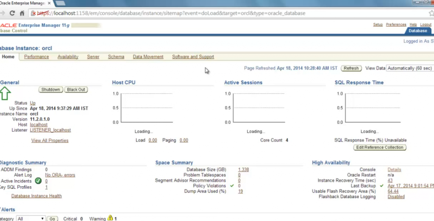Click Segment Advisor Recommendations count link

239,180
